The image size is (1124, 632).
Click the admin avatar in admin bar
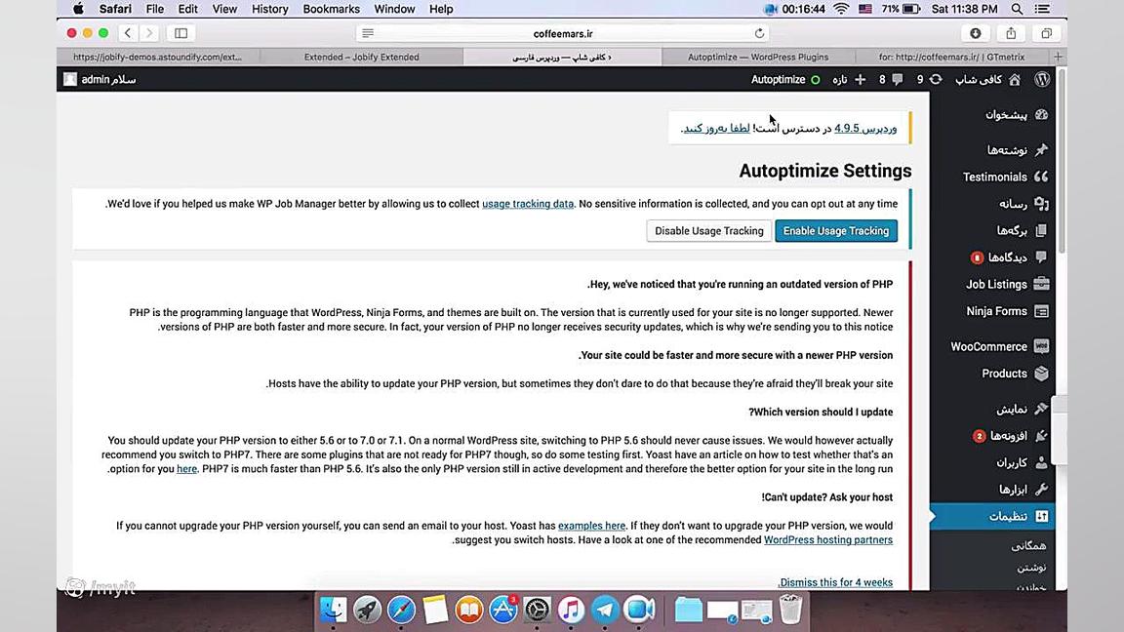click(69, 80)
